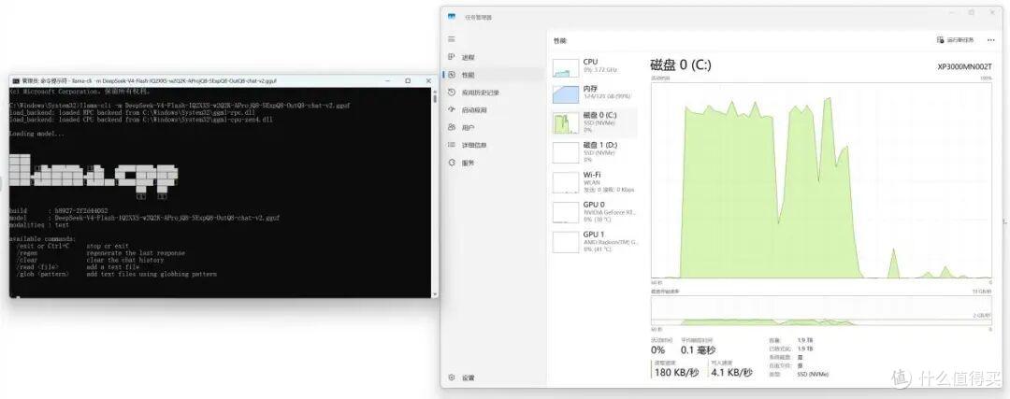Click the 进程 label in sidebar
Screen dimensions: 1010x399
469,57
